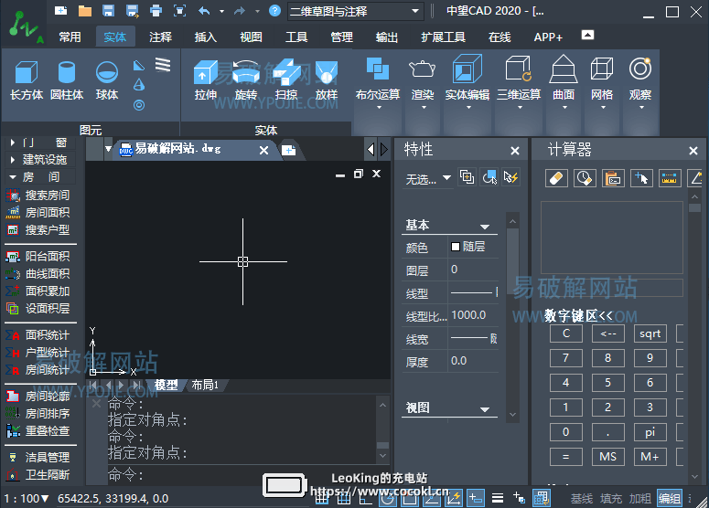Expand the 布尔运算 dropdown
709x508 pixels.
point(378,108)
